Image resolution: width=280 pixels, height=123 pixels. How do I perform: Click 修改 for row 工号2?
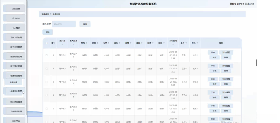coord(214,71)
